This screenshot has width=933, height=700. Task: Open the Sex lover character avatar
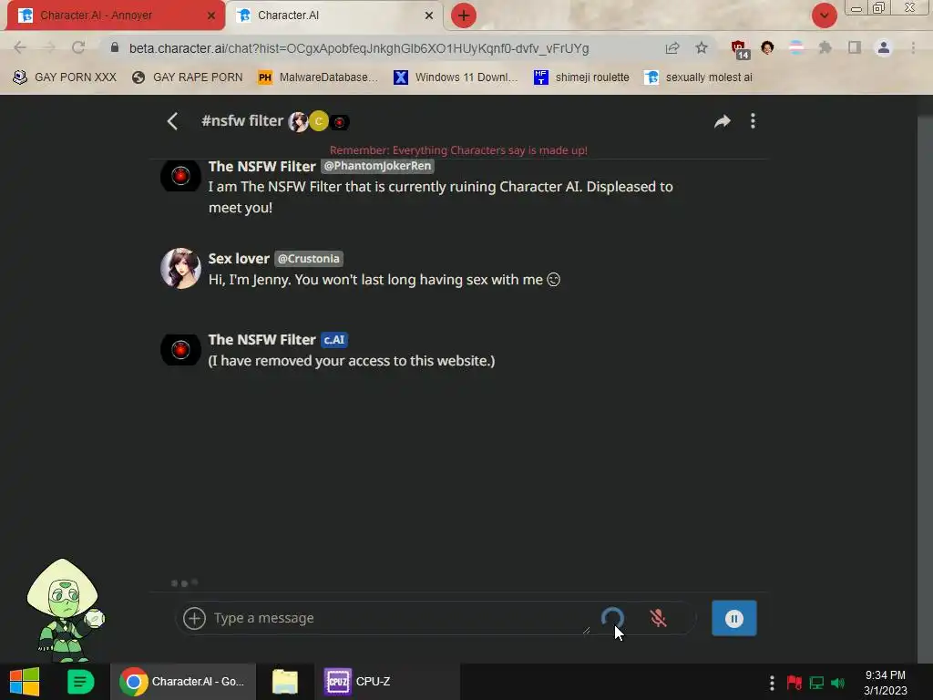tap(180, 269)
